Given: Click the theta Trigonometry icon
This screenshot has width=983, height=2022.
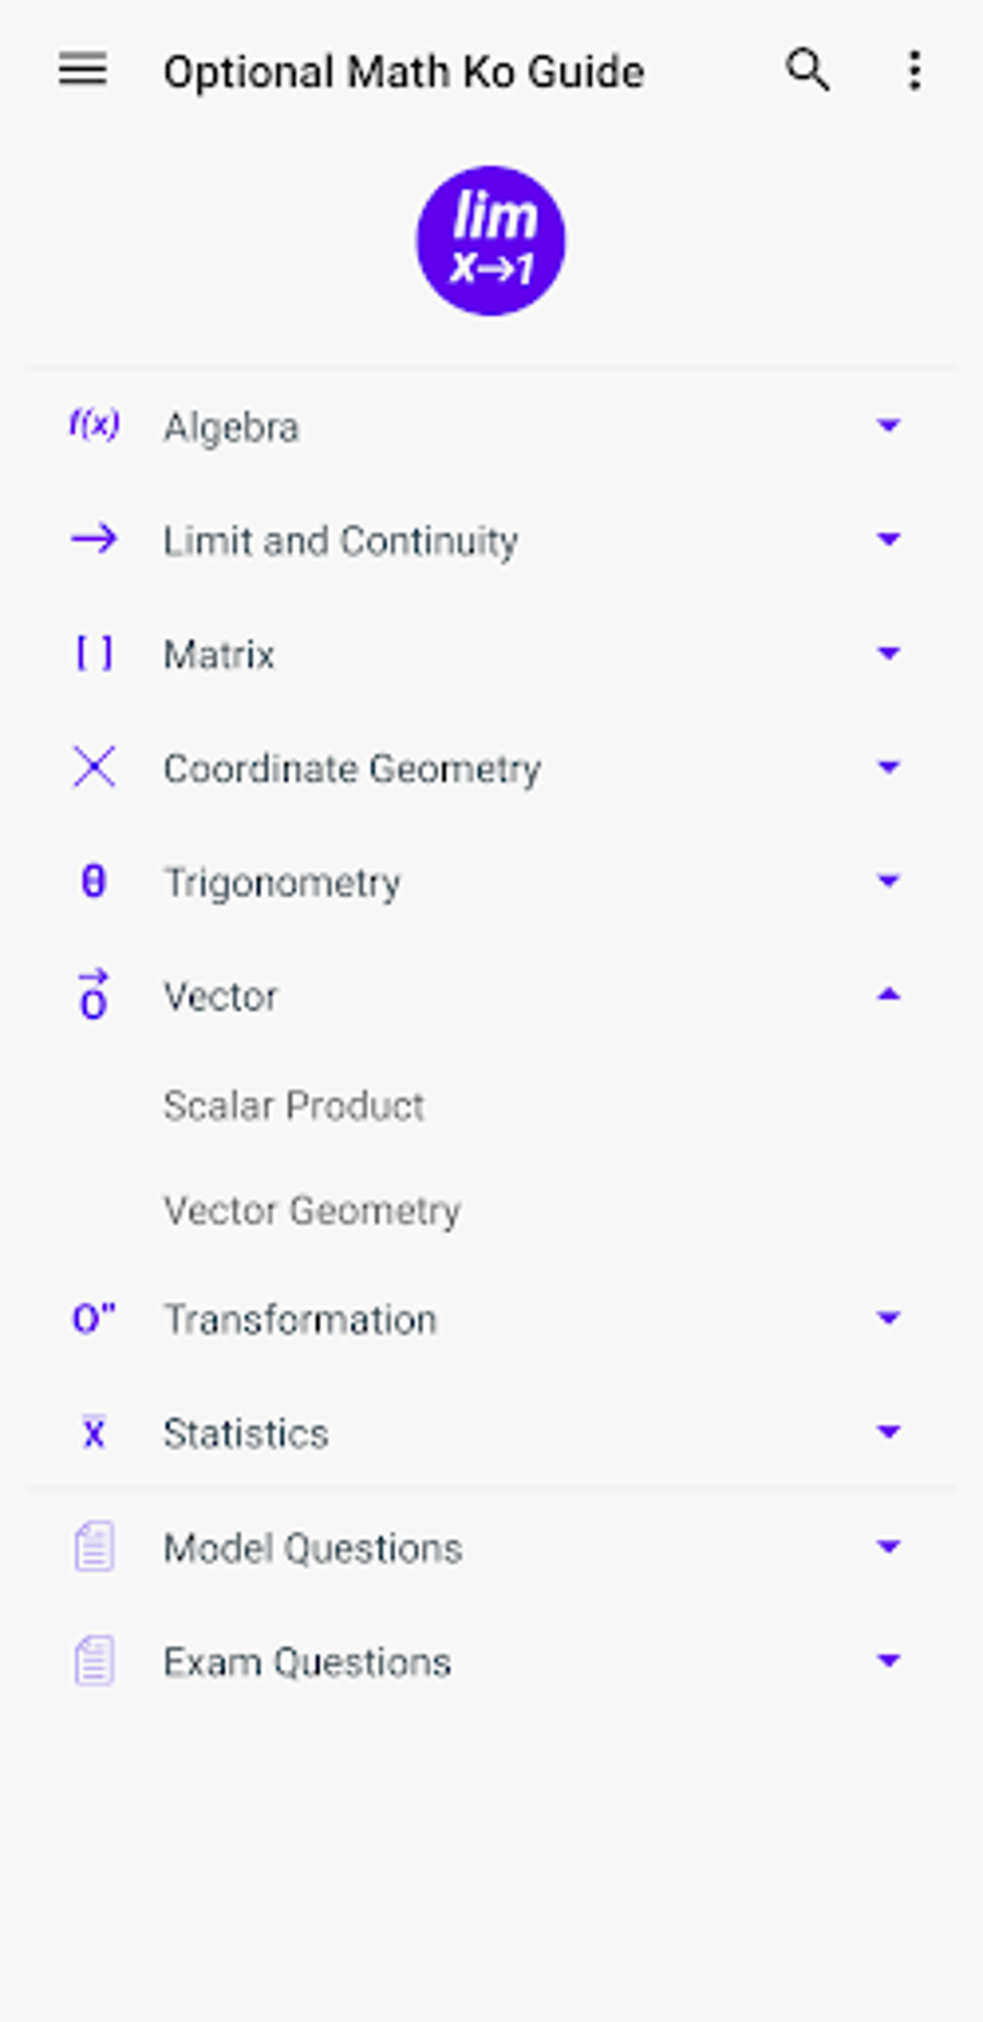Looking at the screenshot, I should click(94, 881).
